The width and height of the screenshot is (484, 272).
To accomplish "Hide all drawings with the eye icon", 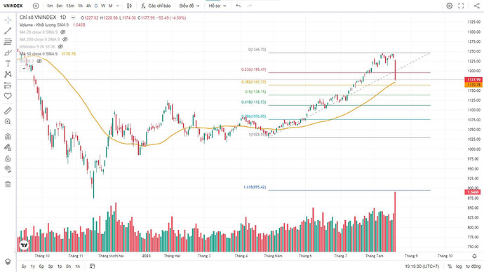I will 8,169.
